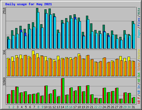Select day 28 on the x-axis
142x110 pixels.
coord(121,107)
